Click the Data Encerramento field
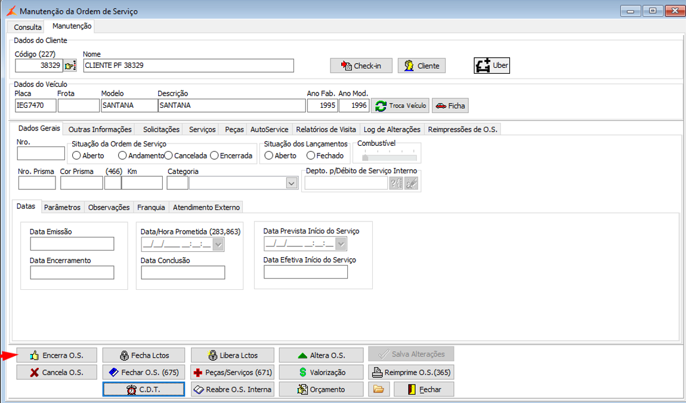 coord(72,273)
